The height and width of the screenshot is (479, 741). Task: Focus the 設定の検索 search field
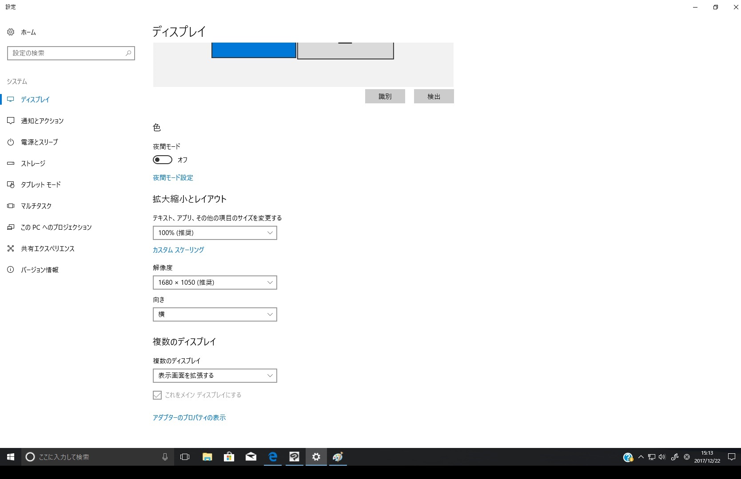coord(71,53)
